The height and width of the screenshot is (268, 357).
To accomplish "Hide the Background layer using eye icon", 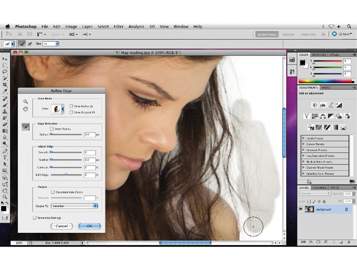I will pyautogui.click(x=301, y=209).
